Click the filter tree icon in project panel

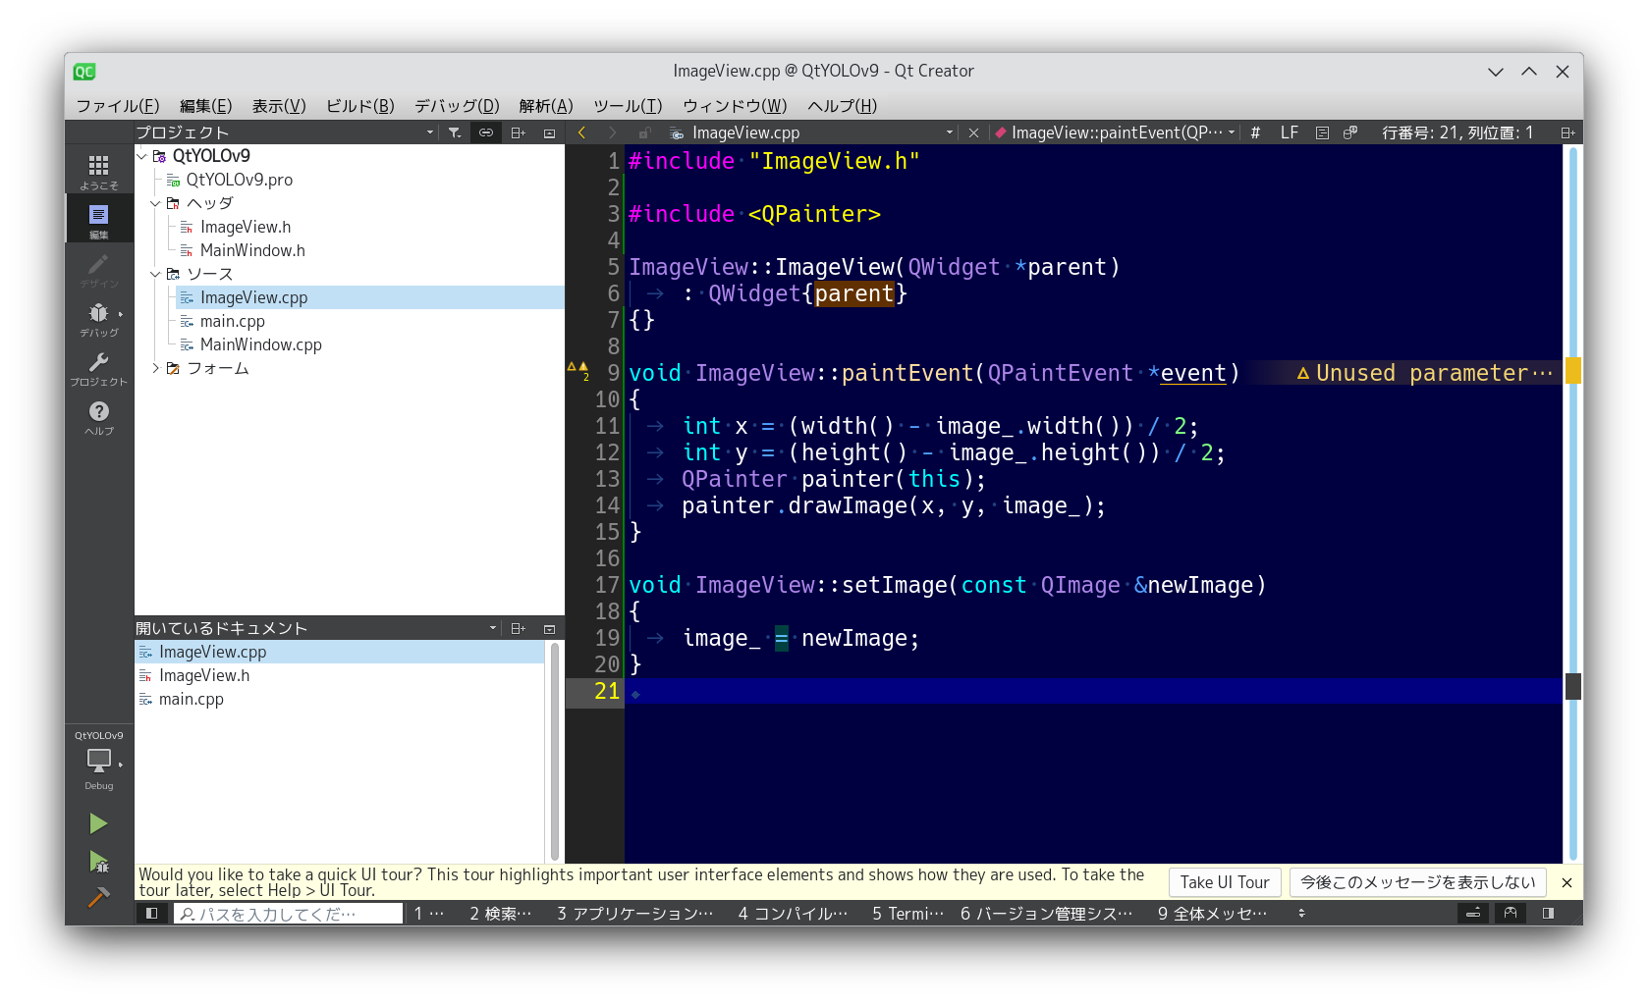point(454,132)
